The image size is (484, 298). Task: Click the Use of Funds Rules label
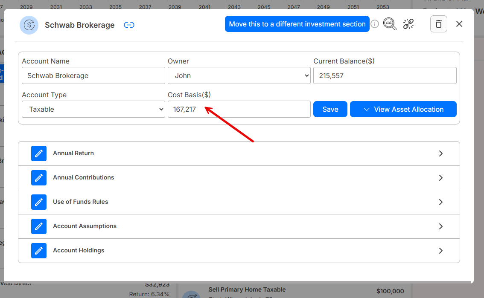pos(81,202)
